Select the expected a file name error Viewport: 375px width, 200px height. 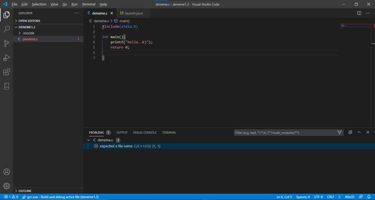tap(229, 146)
